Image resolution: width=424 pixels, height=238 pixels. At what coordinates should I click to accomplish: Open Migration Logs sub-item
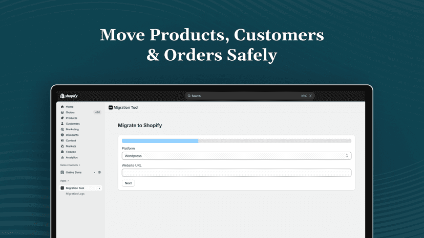75,194
